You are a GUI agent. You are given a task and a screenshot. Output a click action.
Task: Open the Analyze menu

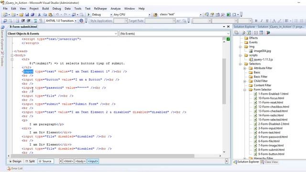(116, 9)
